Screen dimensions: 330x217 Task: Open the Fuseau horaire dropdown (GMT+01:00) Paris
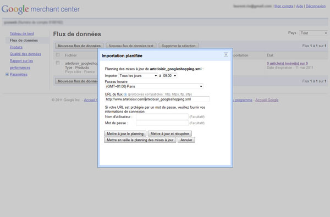click(154, 86)
